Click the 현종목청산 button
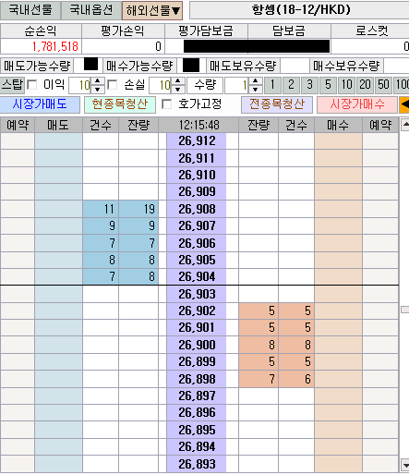The width and height of the screenshot is (409, 475). (120, 104)
